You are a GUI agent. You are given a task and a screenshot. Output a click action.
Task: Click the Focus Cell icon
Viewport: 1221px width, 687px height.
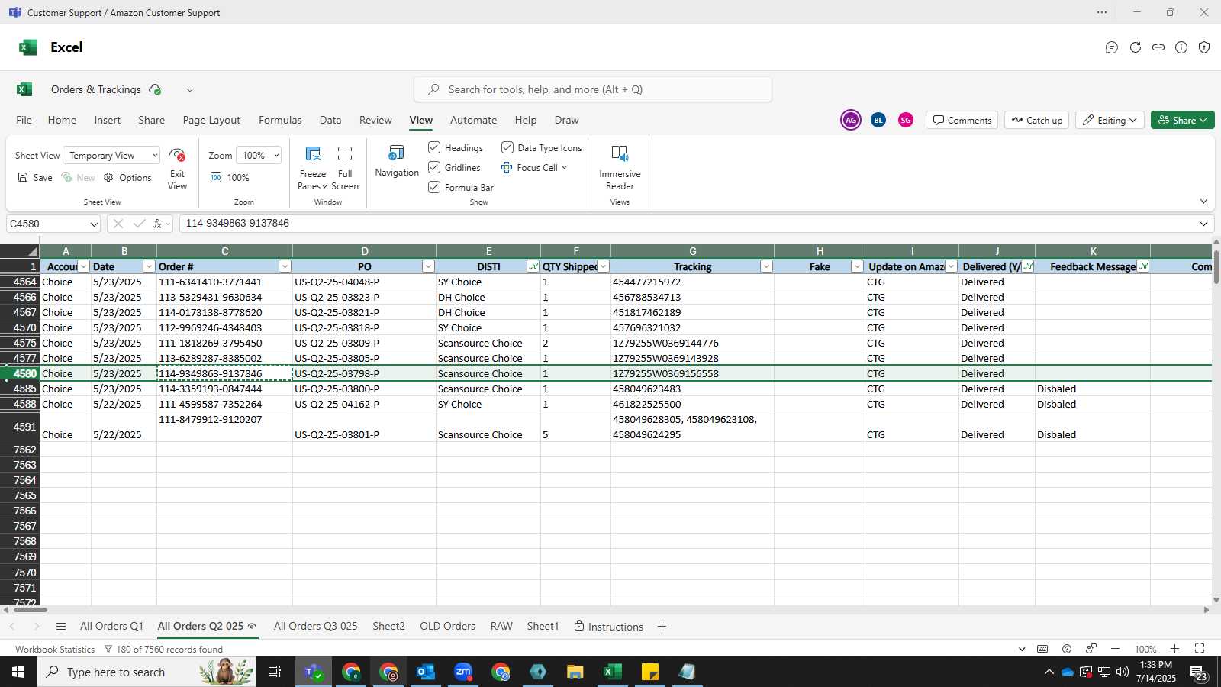click(x=507, y=168)
